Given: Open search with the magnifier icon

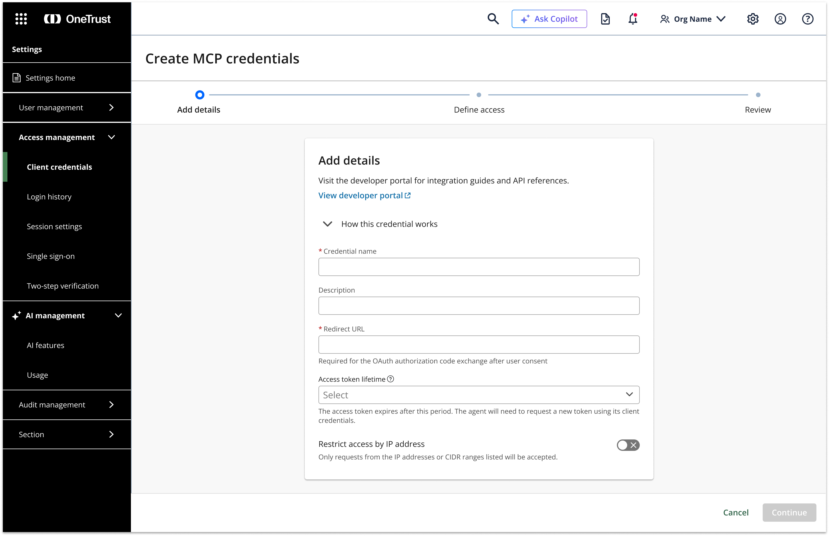Looking at the screenshot, I should (493, 19).
